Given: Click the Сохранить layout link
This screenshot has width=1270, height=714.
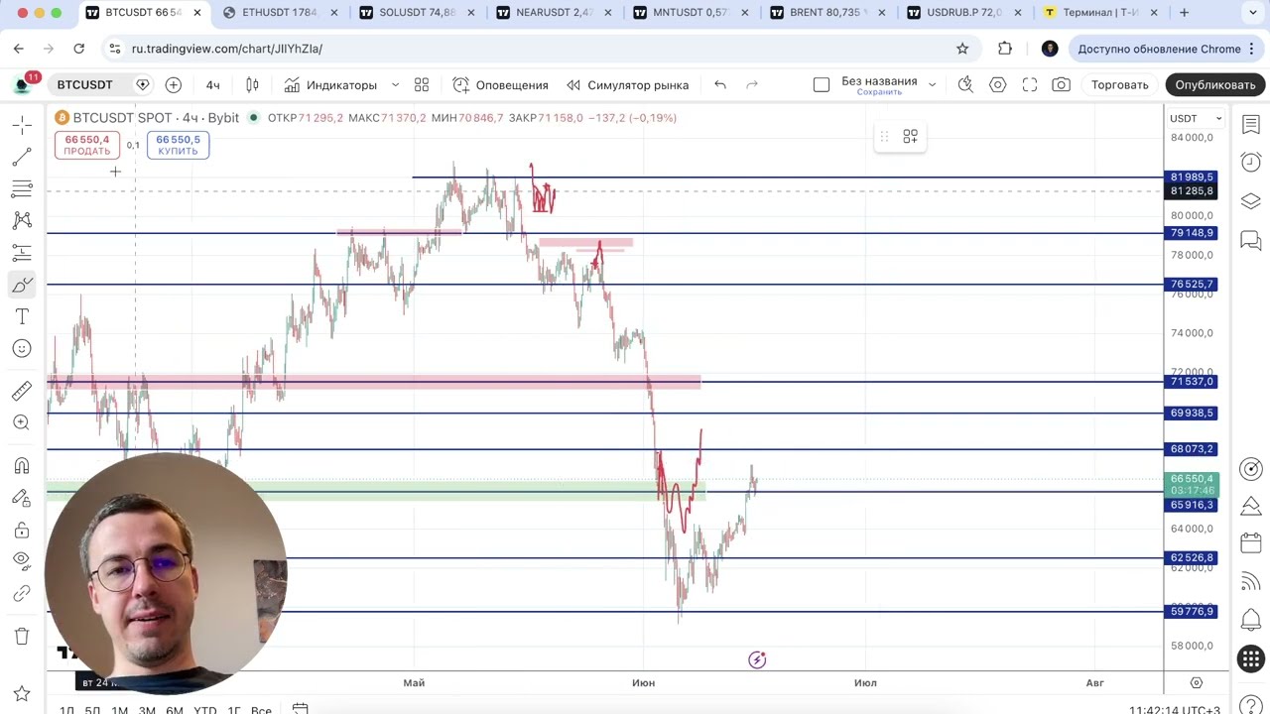Looking at the screenshot, I should pos(879,92).
